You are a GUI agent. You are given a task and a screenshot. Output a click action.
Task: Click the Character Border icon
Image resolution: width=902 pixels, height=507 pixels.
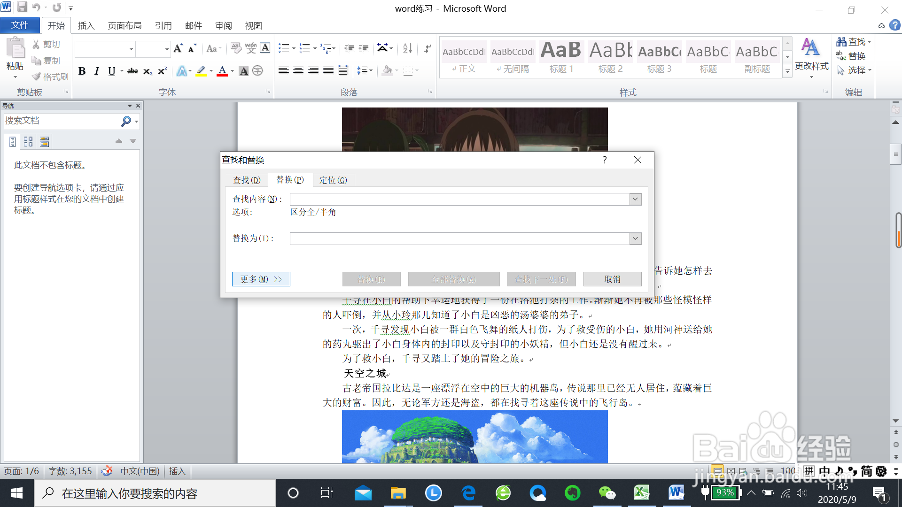[265, 48]
